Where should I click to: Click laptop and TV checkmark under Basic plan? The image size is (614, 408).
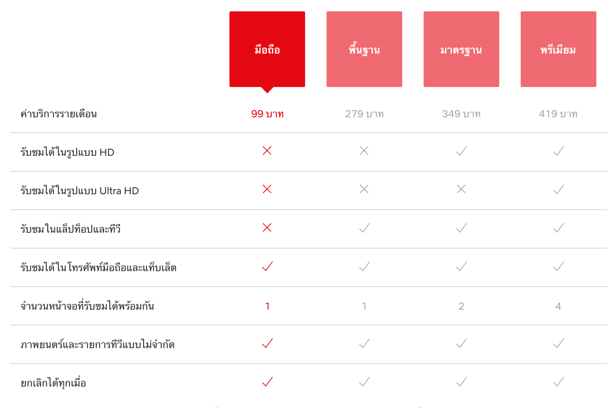click(364, 228)
